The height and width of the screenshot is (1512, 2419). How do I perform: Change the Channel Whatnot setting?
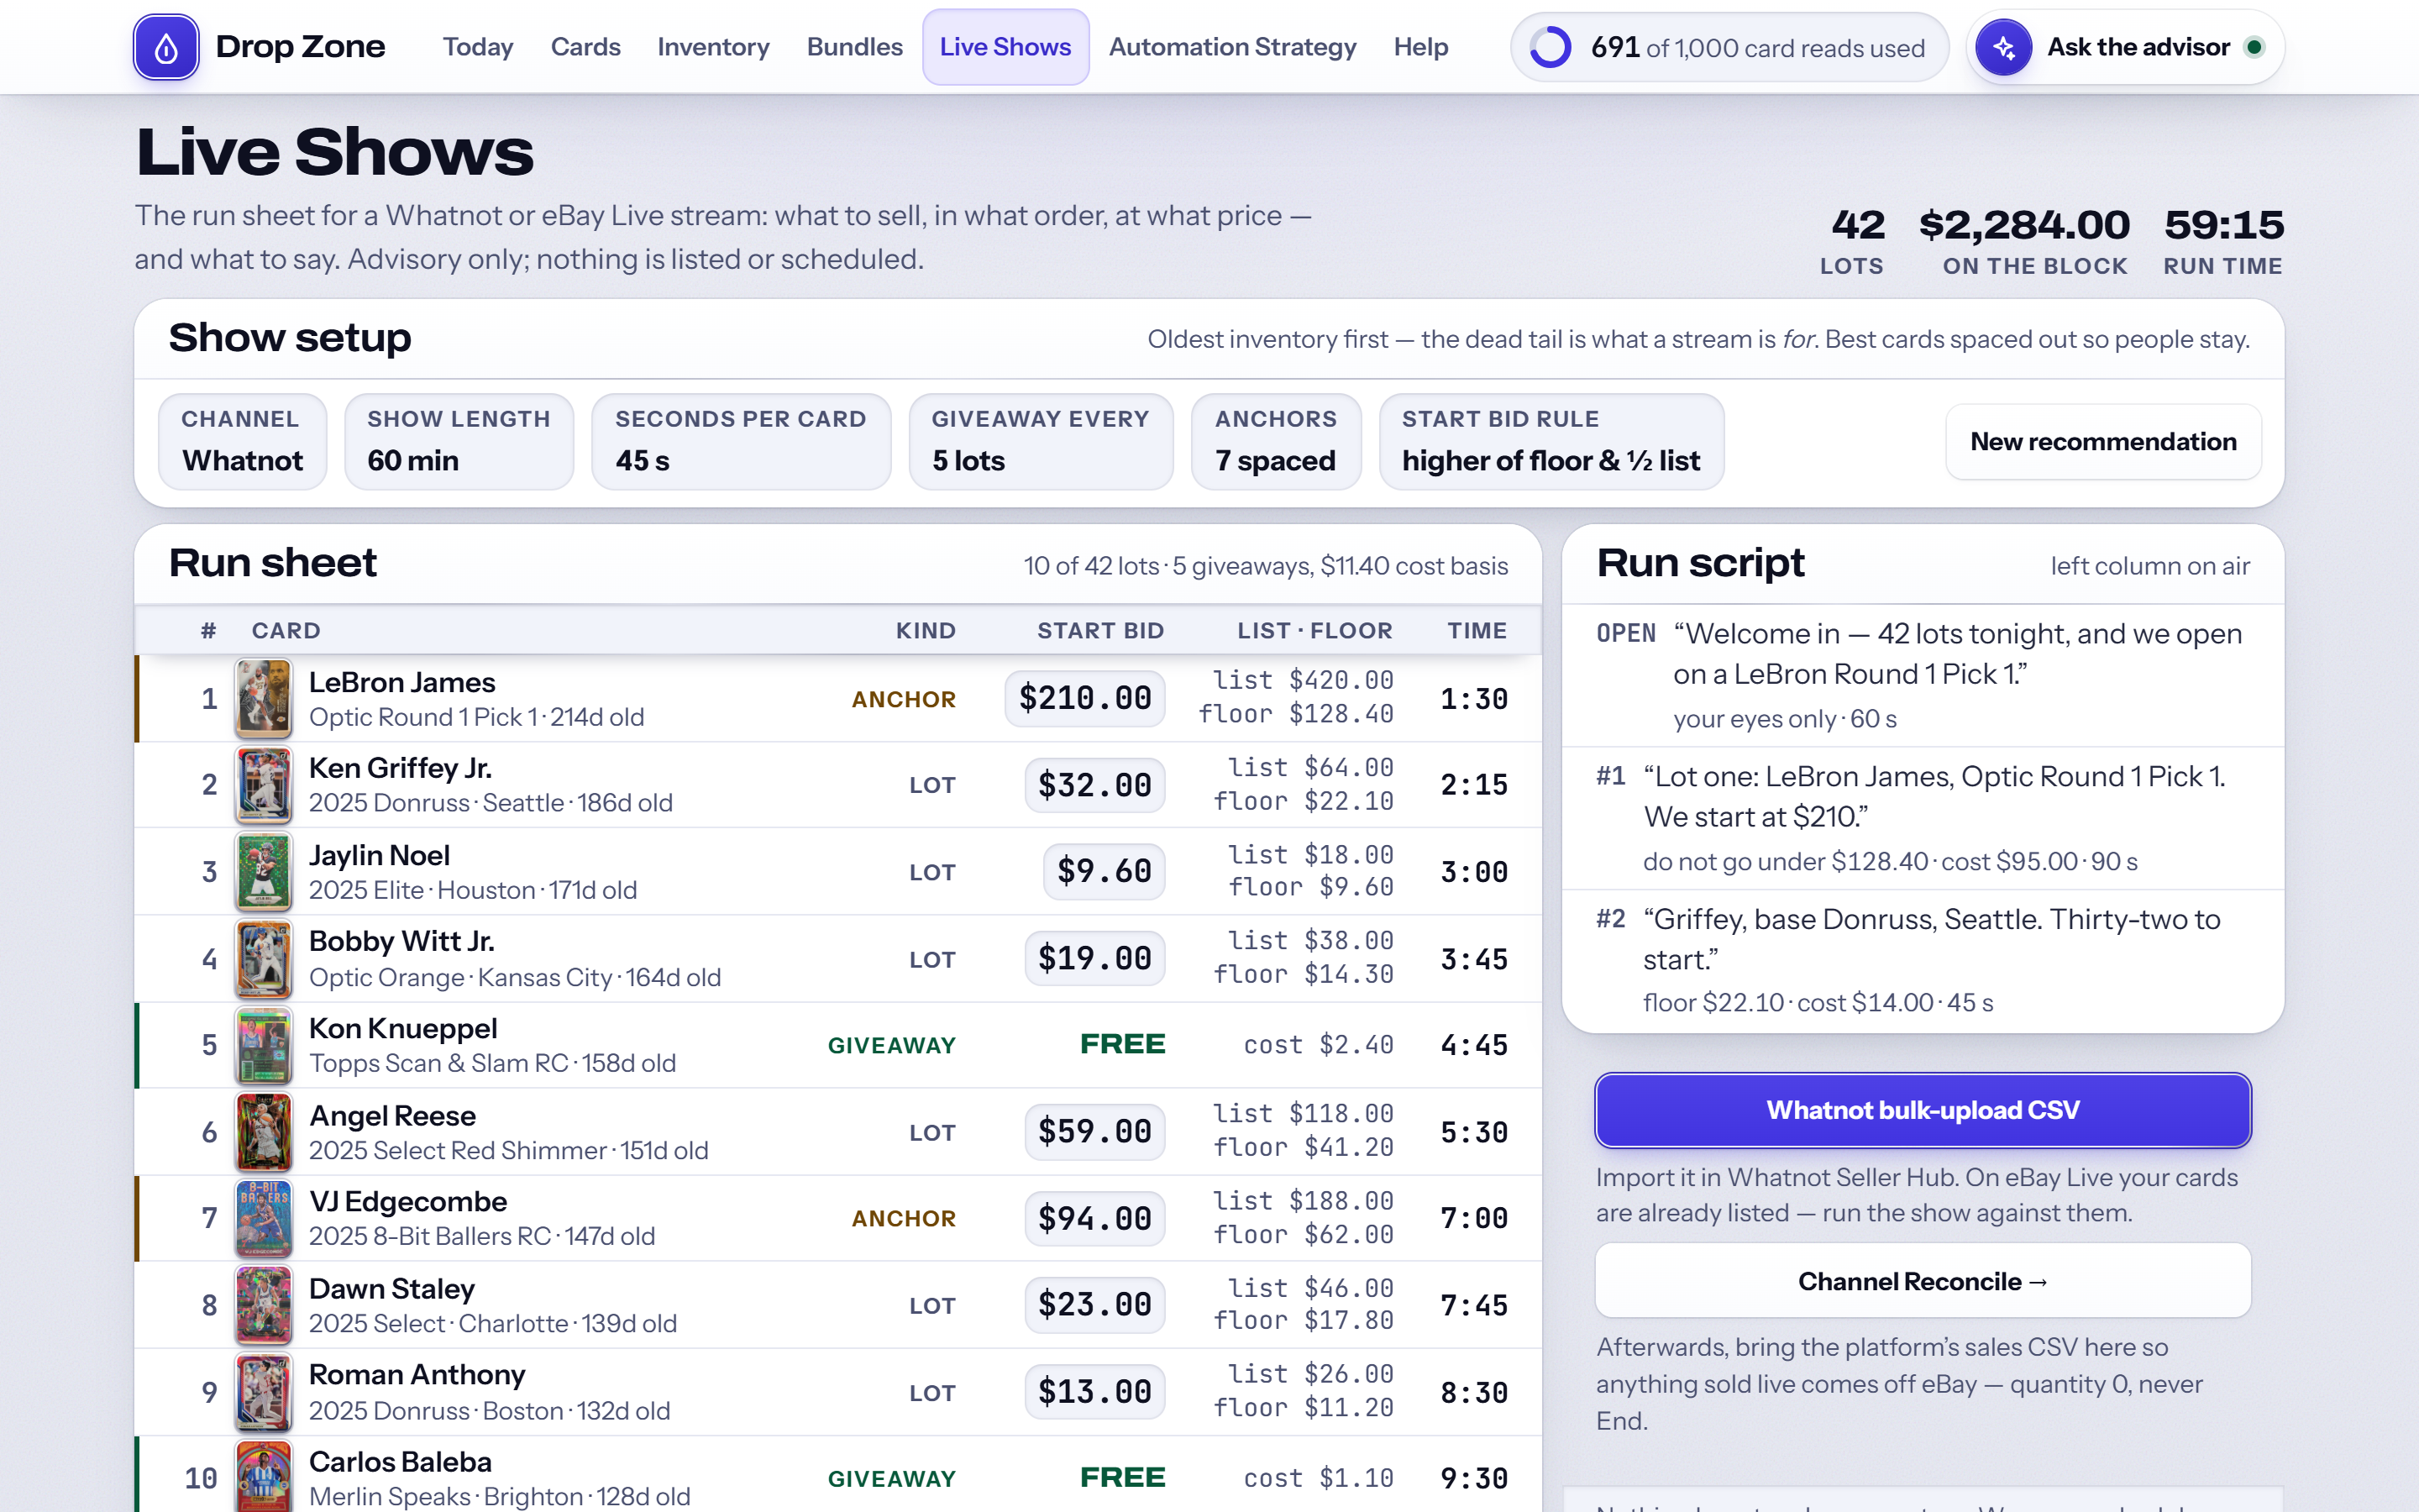(x=242, y=441)
